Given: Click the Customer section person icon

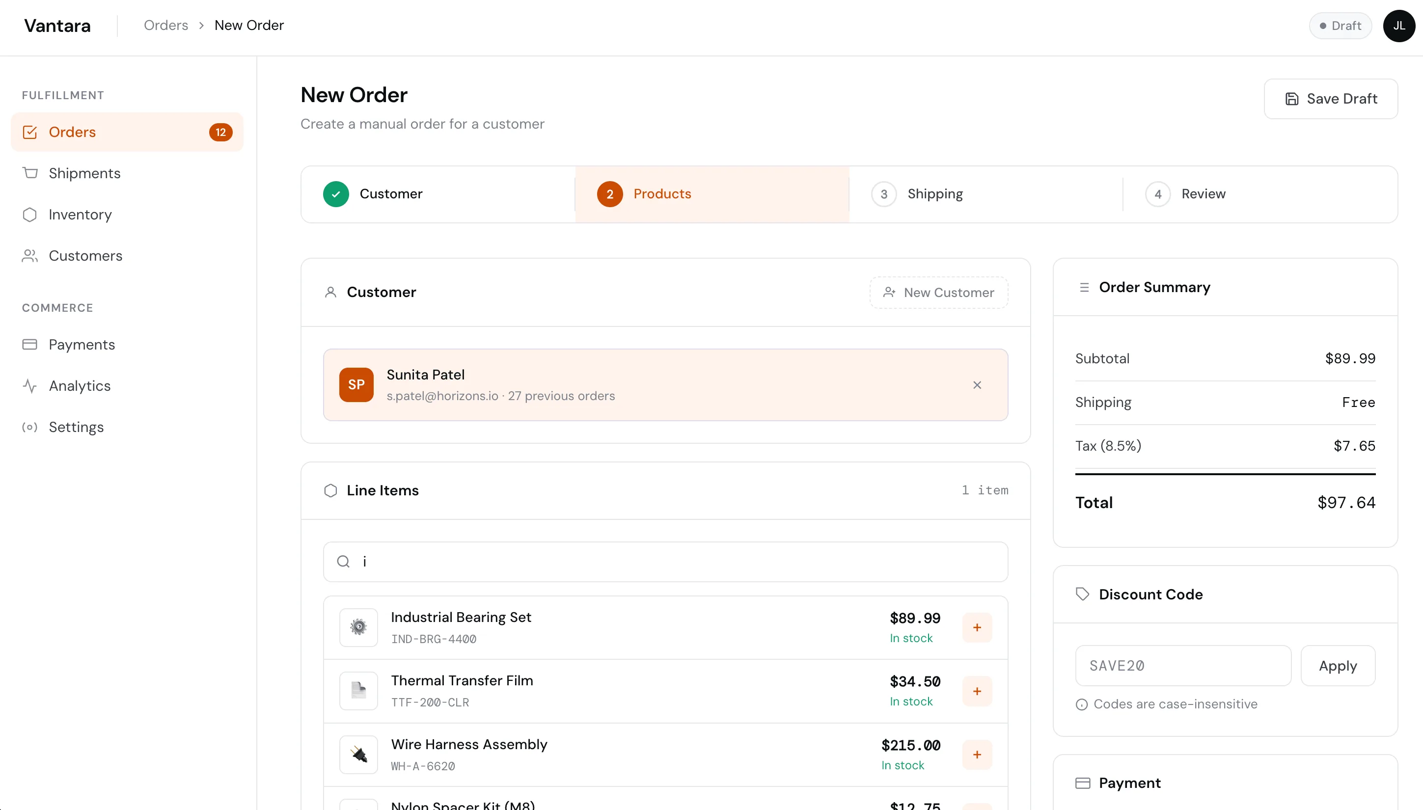Looking at the screenshot, I should click(x=330, y=292).
